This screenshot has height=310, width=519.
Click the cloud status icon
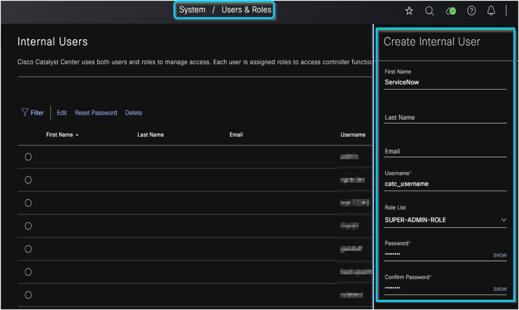pos(451,11)
